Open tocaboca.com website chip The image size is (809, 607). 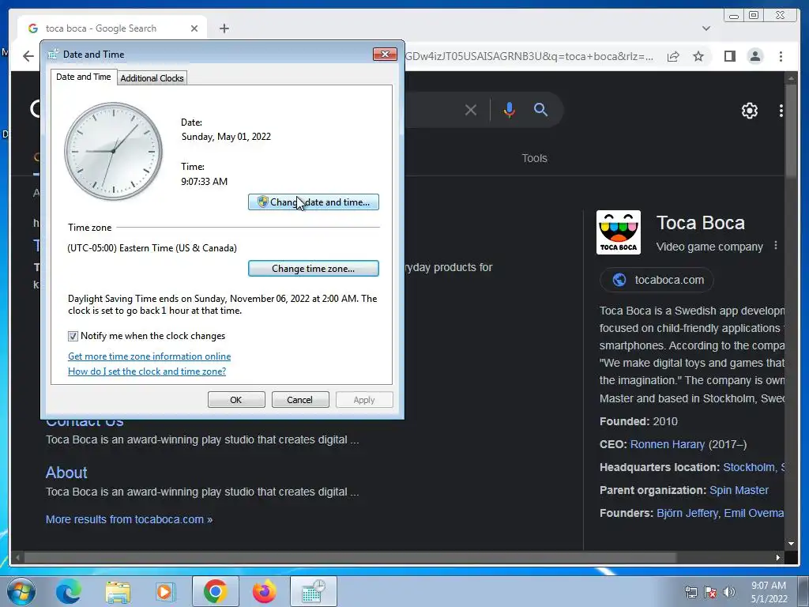pos(657,280)
